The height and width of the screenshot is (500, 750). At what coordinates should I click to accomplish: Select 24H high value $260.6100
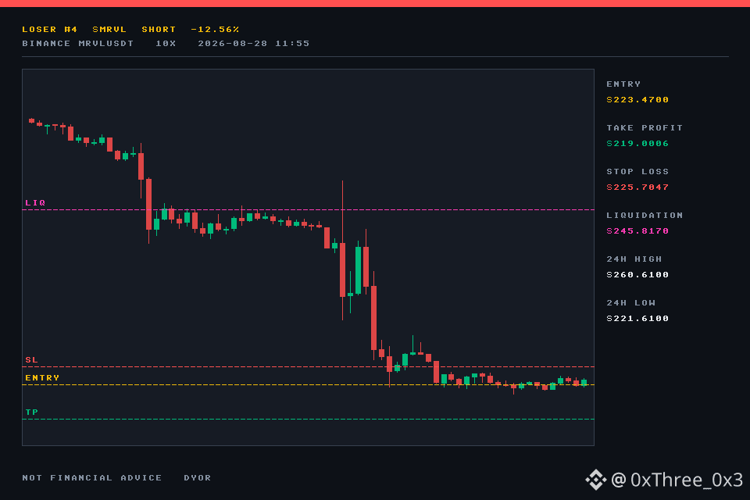point(637,275)
